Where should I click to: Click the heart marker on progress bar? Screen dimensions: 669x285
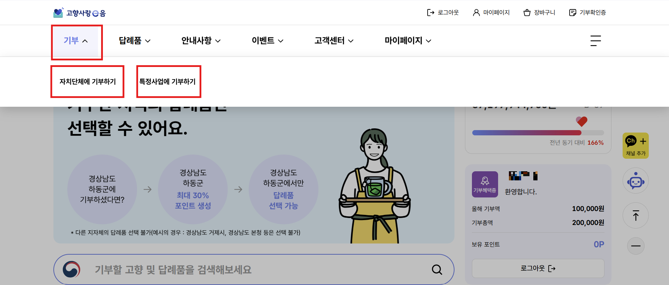coord(581,121)
